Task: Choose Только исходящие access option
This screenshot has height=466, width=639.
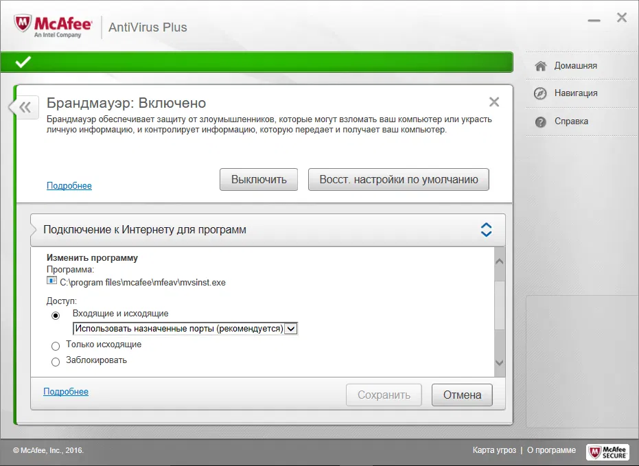Action: pyautogui.click(x=56, y=345)
